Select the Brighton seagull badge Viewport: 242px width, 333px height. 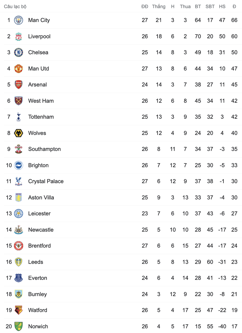pyautogui.click(x=18, y=165)
